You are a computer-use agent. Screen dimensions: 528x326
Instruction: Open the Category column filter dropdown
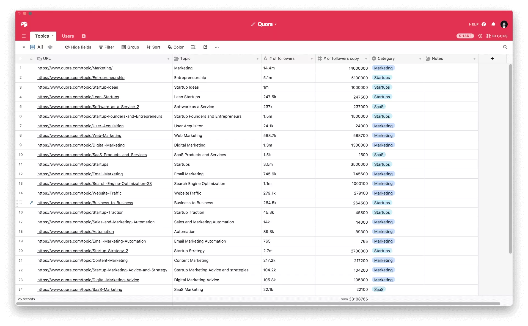pos(420,58)
